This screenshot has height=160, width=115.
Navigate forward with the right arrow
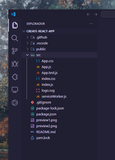point(96,15)
